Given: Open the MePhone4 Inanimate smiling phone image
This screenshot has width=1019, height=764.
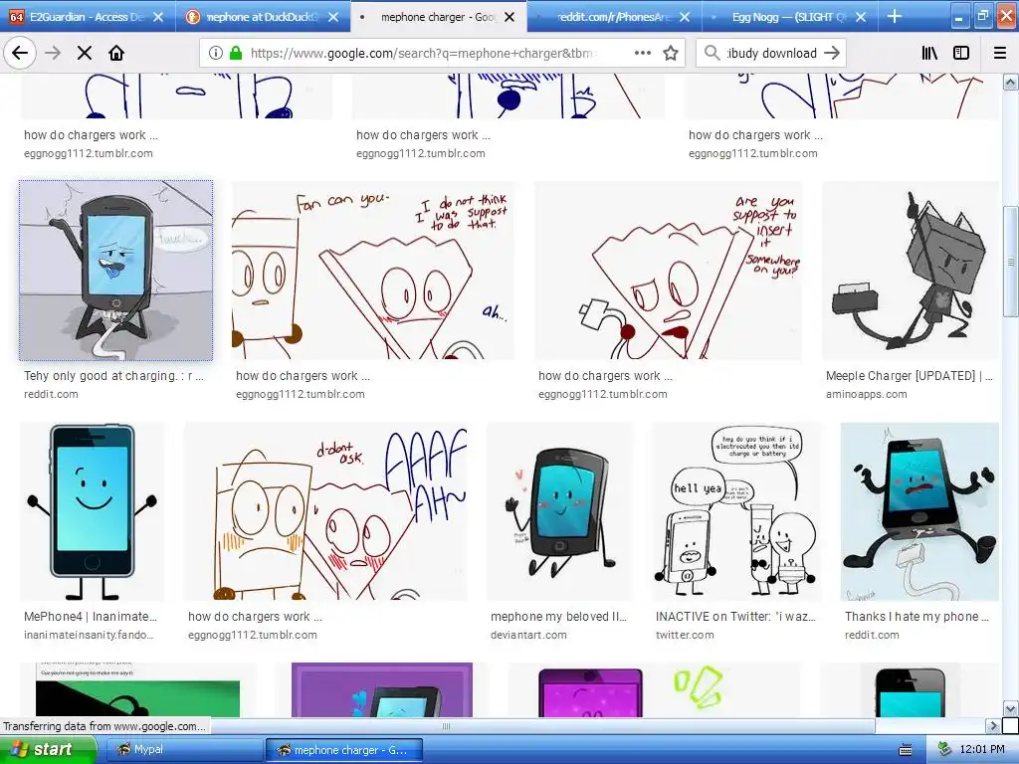Looking at the screenshot, I should click(x=92, y=511).
